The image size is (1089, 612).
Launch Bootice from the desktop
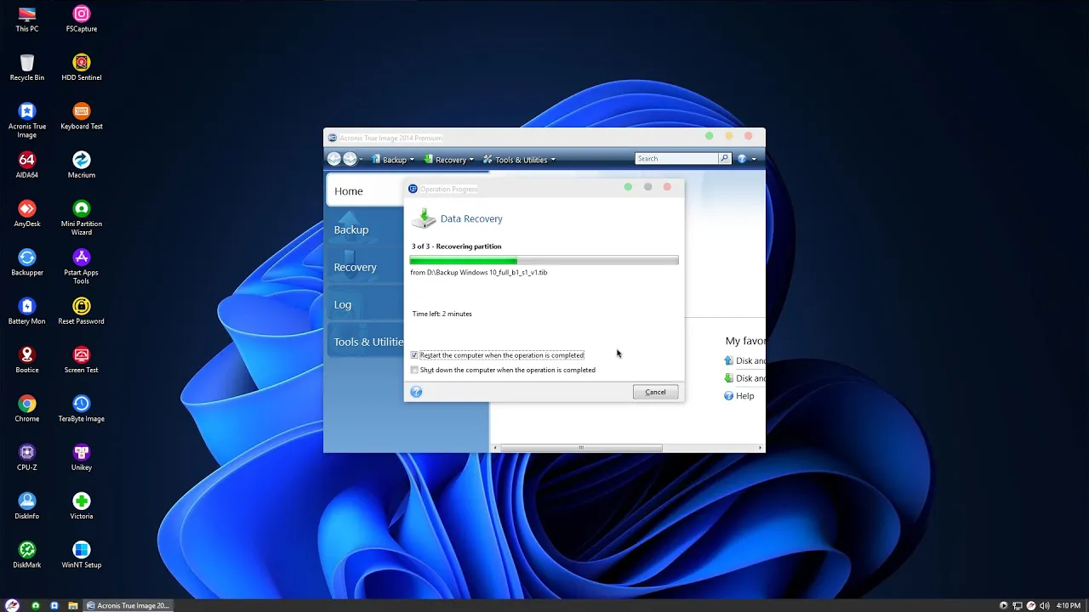pos(27,360)
